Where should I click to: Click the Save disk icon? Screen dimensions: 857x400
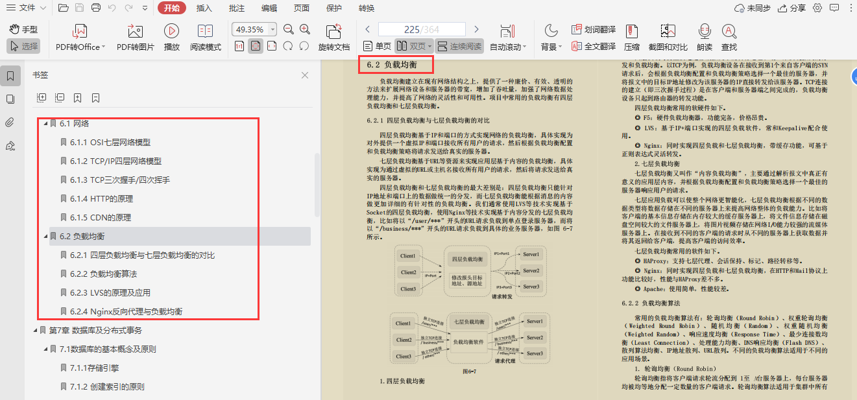tap(79, 8)
